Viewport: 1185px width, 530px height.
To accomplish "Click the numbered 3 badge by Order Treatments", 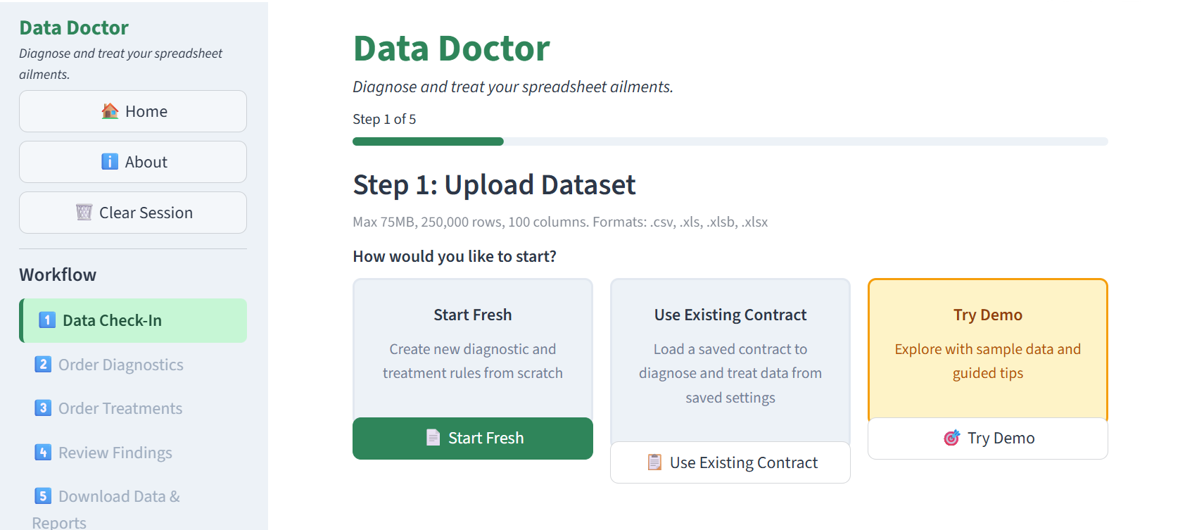I will click(x=44, y=408).
